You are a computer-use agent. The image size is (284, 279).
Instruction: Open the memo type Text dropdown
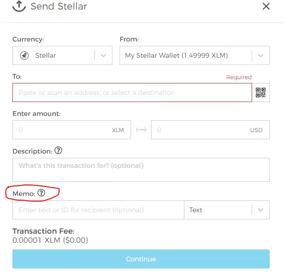point(227,210)
